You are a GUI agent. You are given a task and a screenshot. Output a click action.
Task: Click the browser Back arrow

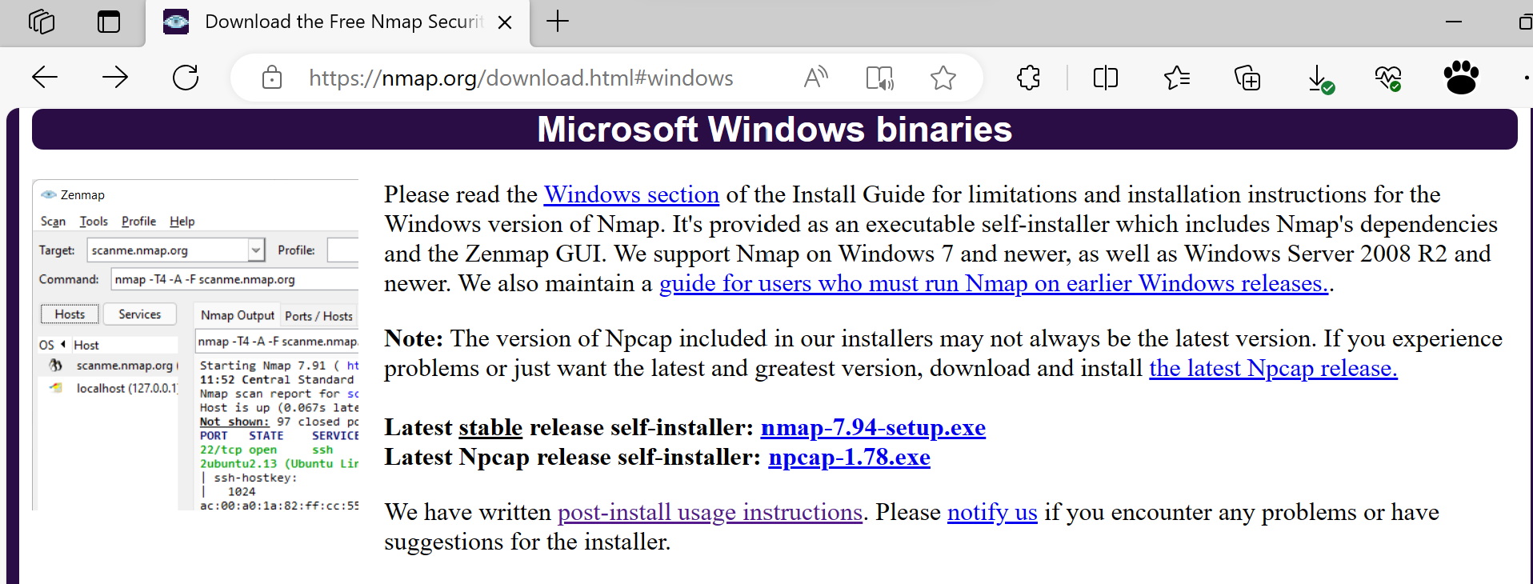click(45, 78)
